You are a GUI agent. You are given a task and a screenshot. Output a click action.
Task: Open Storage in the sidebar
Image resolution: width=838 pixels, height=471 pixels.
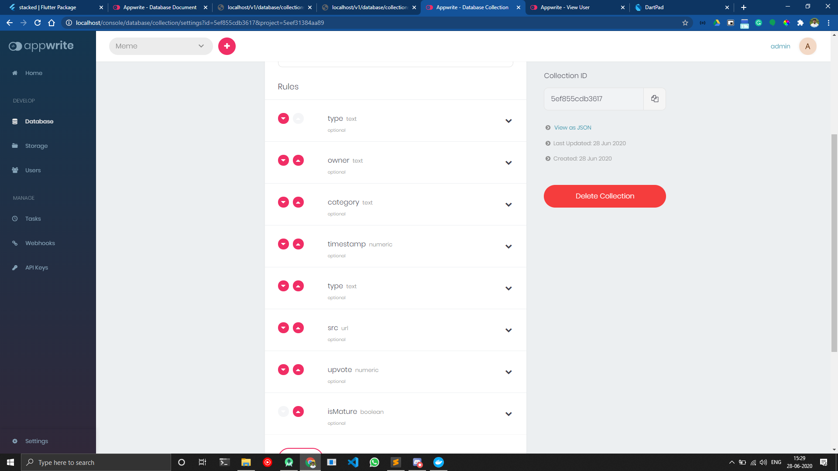[36, 146]
